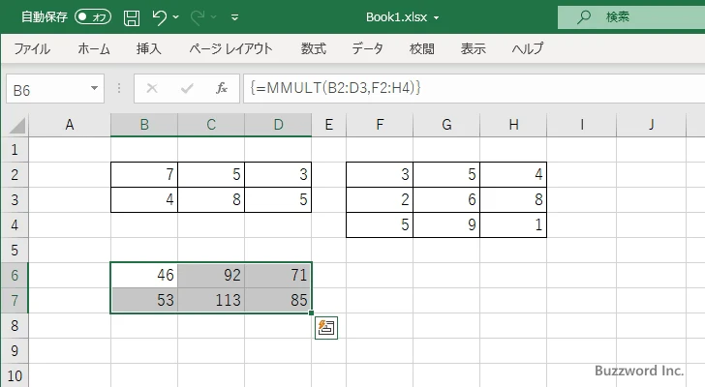Open the ファイル tab
The image size is (705, 387).
point(32,48)
